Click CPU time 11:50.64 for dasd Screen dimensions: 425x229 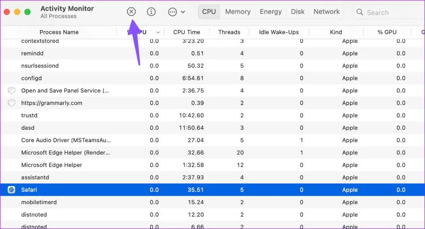[191, 128]
